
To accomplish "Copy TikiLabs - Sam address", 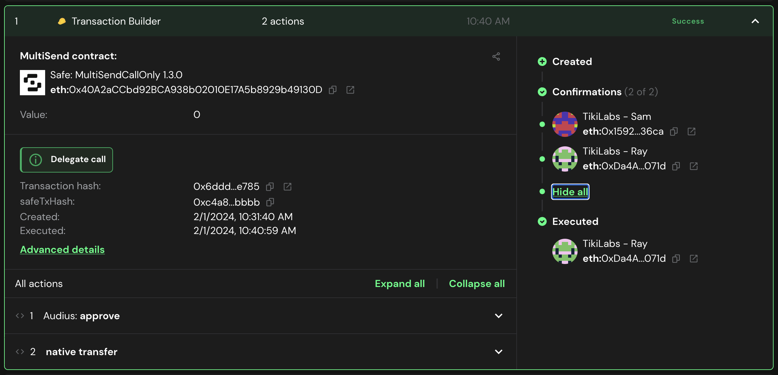I will [x=674, y=132].
